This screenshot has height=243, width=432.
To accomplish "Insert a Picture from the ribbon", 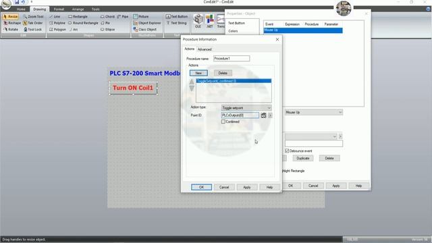I will [x=141, y=16].
